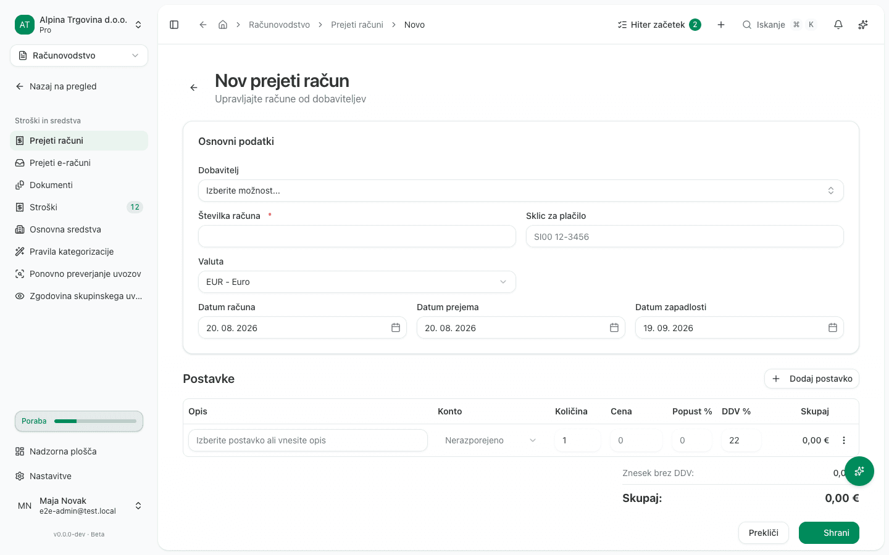Click the Shrani button
The width and height of the screenshot is (889, 555).
point(829,533)
